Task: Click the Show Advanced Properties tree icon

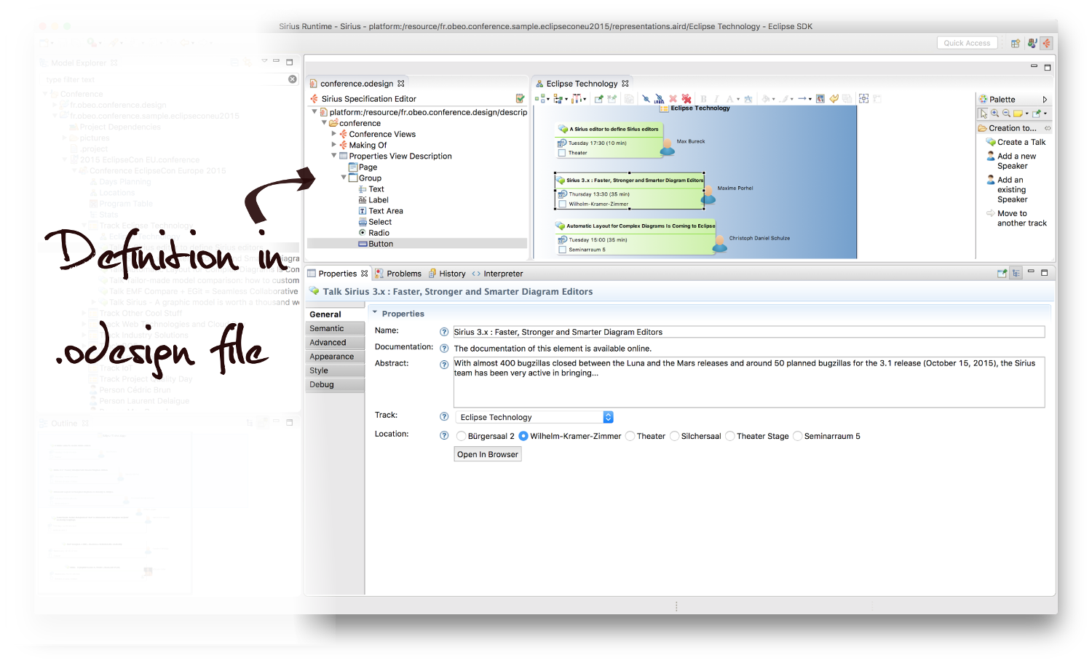Action: coord(1016,273)
